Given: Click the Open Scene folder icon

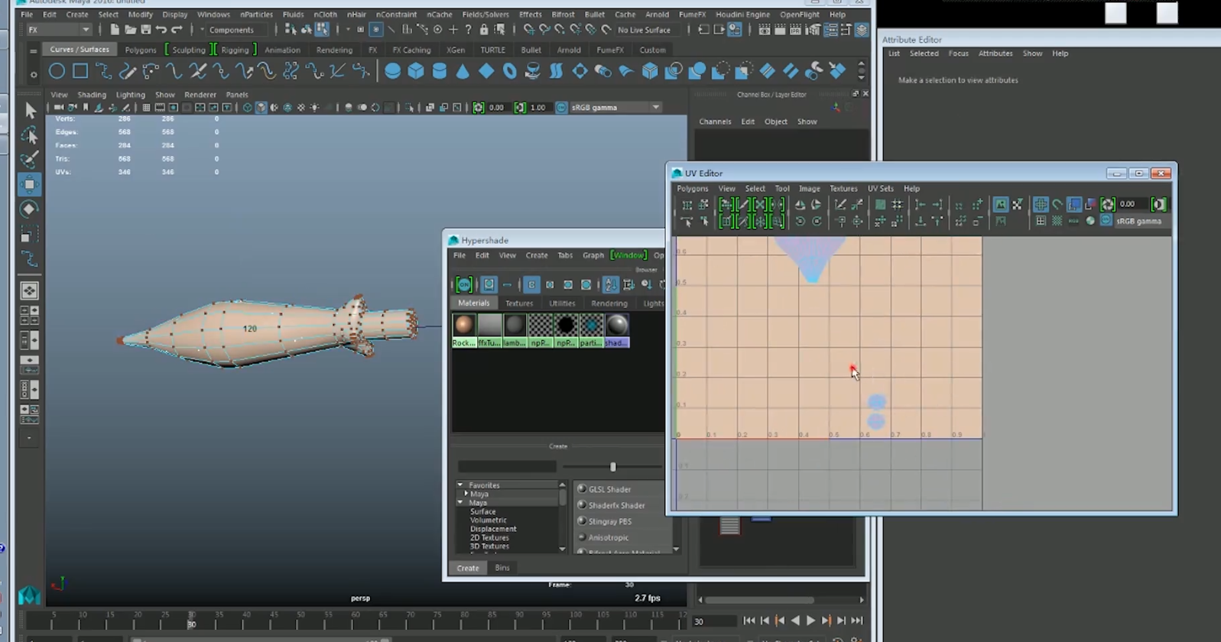Looking at the screenshot, I should (130, 30).
